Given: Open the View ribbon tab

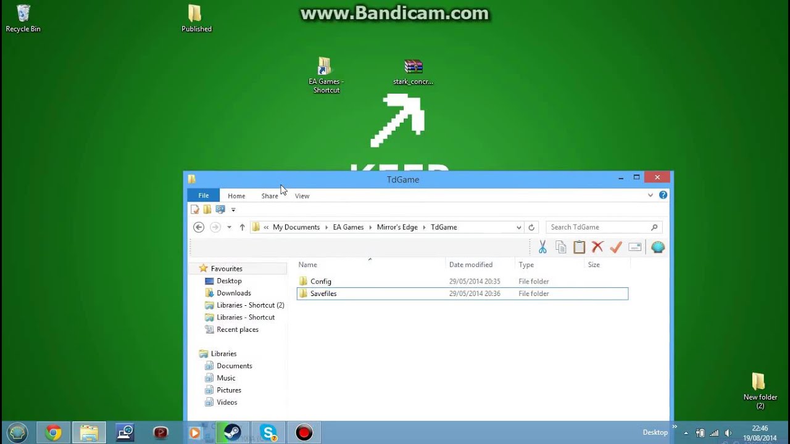Looking at the screenshot, I should 302,195.
